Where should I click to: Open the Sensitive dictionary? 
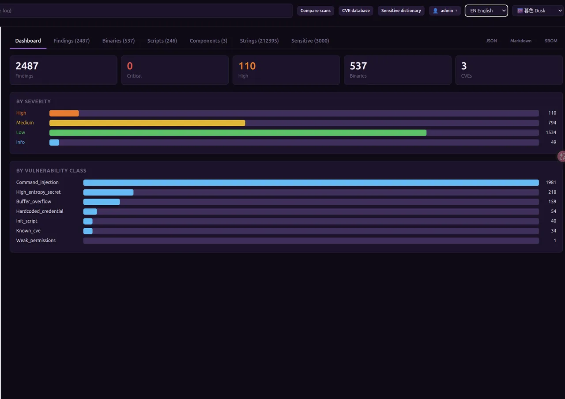pyautogui.click(x=401, y=11)
